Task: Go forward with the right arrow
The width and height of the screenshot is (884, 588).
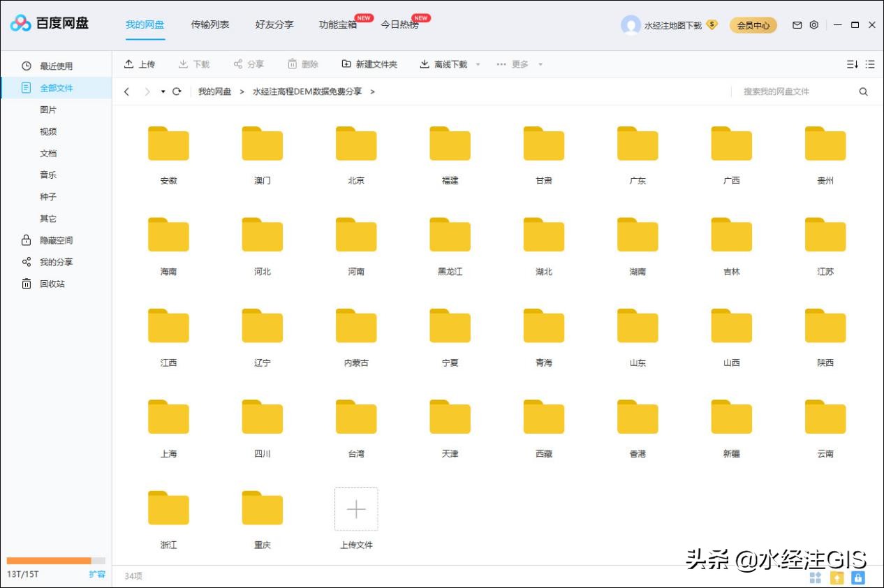Action: [x=147, y=91]
